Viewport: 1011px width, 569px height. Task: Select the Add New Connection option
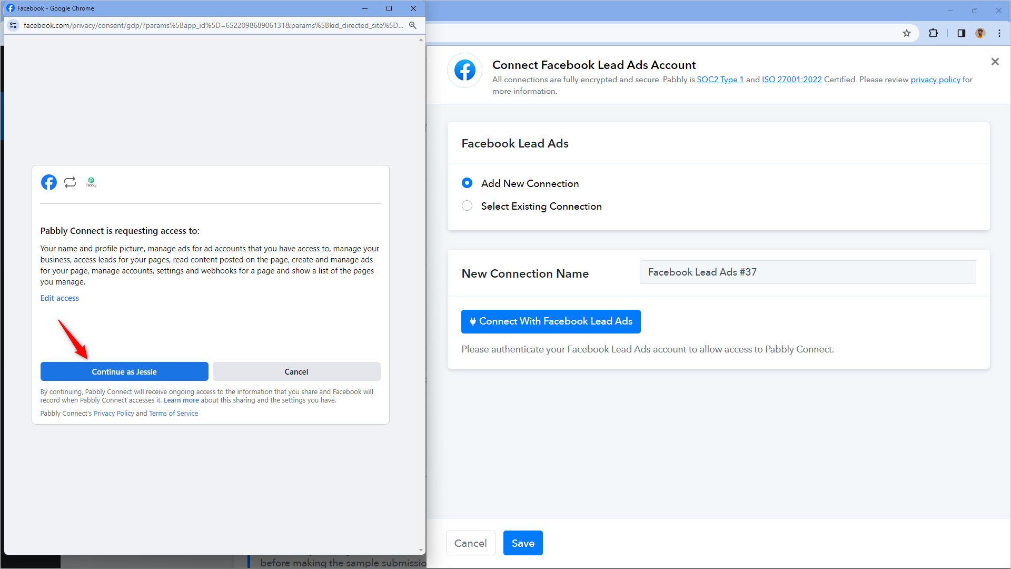467,183
